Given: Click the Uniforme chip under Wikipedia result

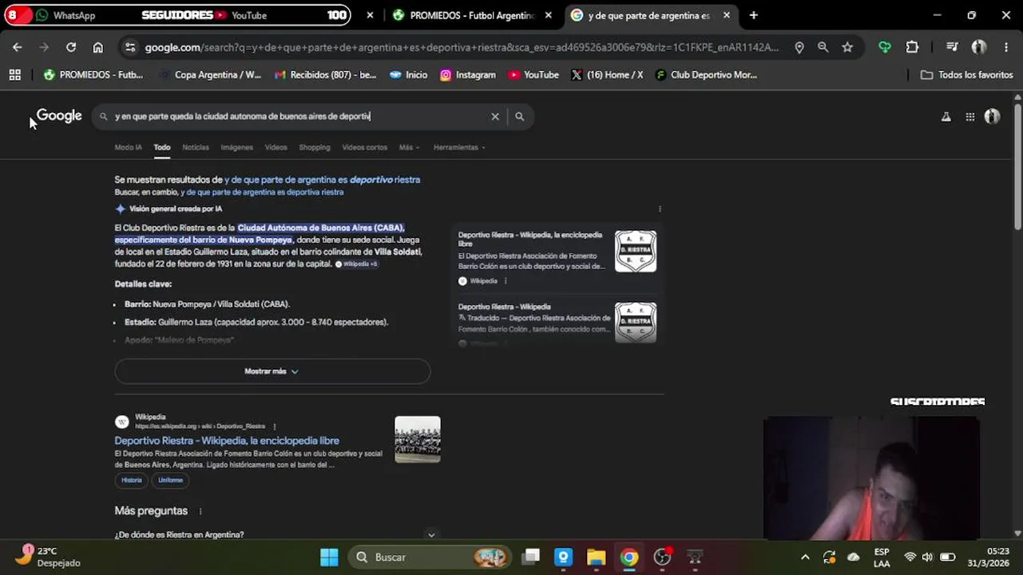Looking at the screenshot, I should pos(170,480).
